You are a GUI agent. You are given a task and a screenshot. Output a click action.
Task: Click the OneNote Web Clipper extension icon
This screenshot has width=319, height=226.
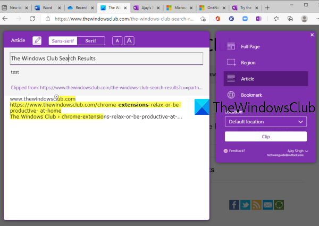[259, 19]
